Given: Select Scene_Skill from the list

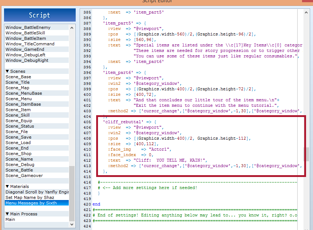Looking at the screenshot, I should tap(37, 115).
